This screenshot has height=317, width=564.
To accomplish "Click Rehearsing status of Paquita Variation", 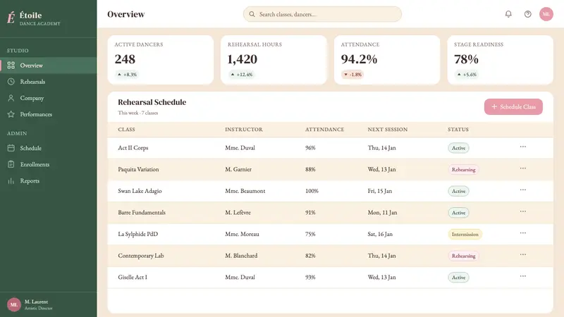I will [463, 170].
